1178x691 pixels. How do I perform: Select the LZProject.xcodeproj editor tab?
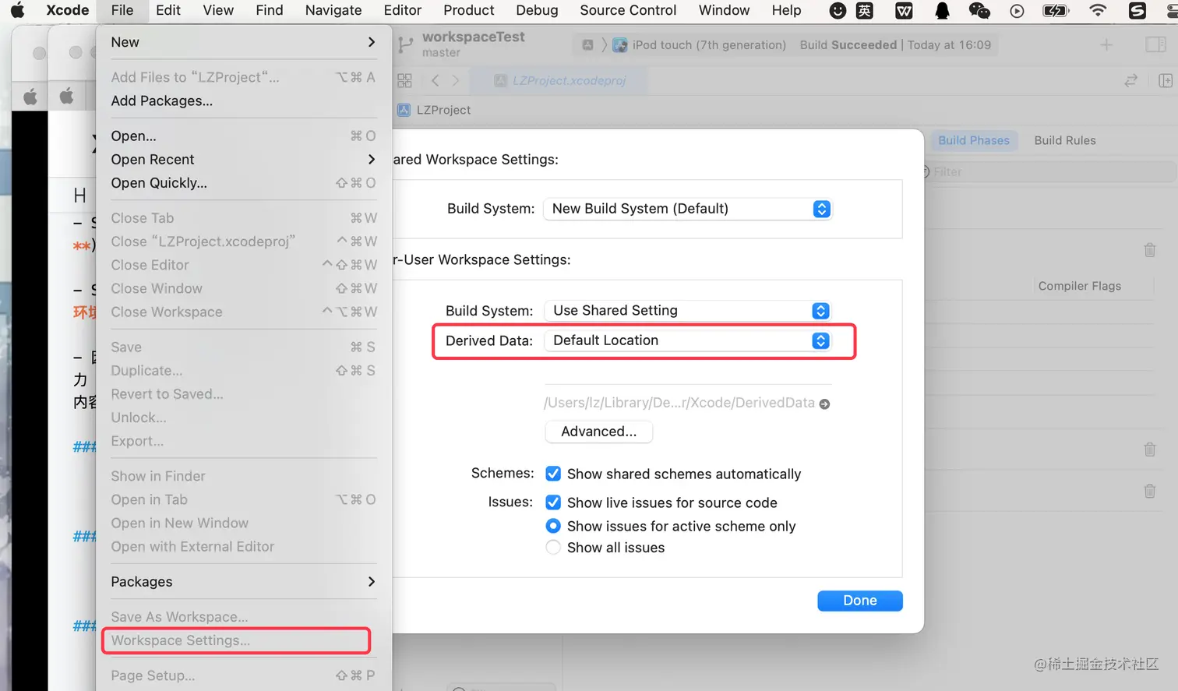(560, 80)
